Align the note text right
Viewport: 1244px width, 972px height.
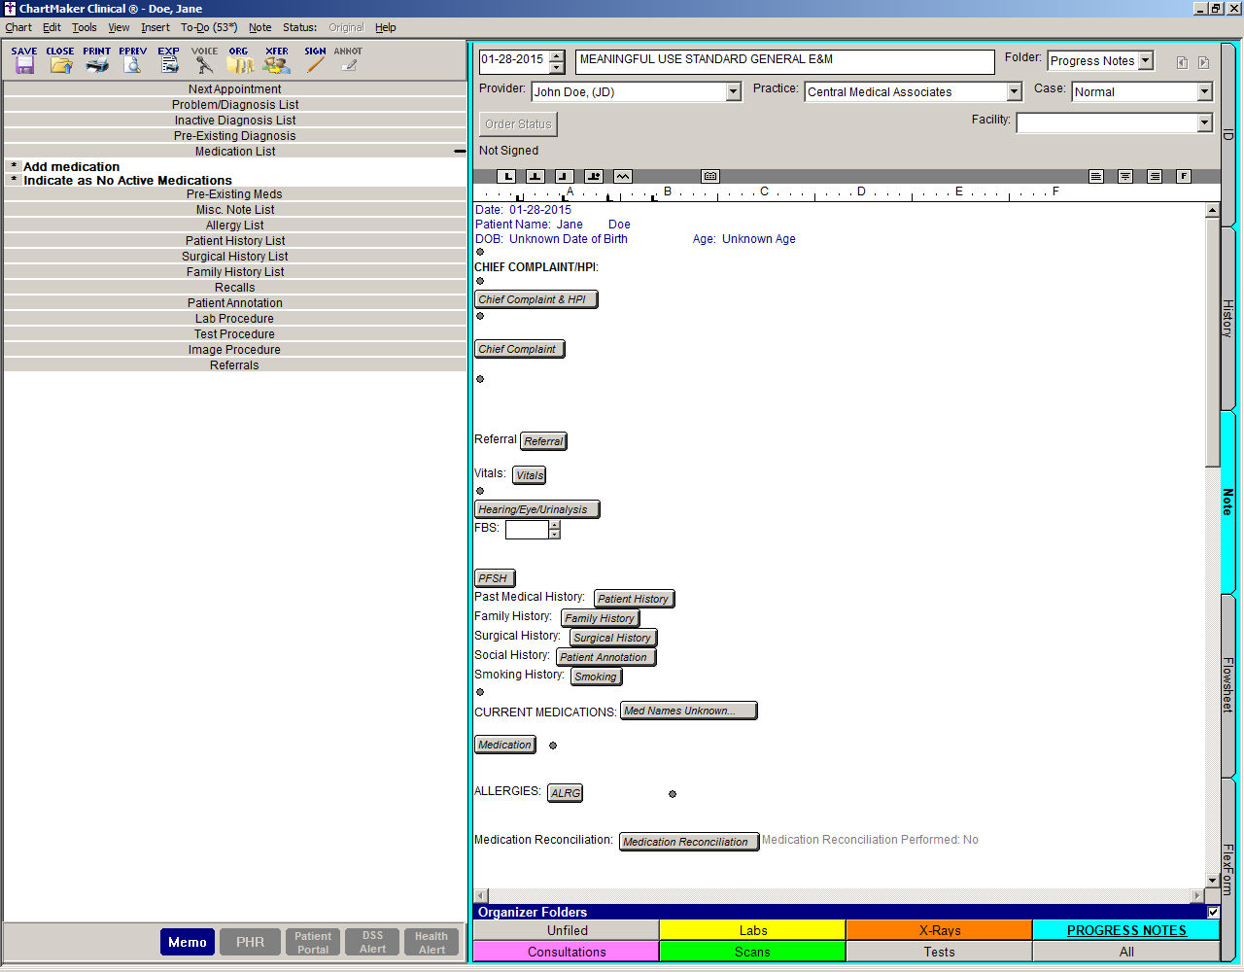(x=1155, y=176)
